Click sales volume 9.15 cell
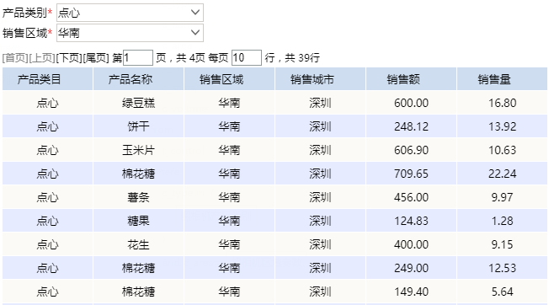The width and height of the screenshot is (549, 305). click(x=502, y=244)
